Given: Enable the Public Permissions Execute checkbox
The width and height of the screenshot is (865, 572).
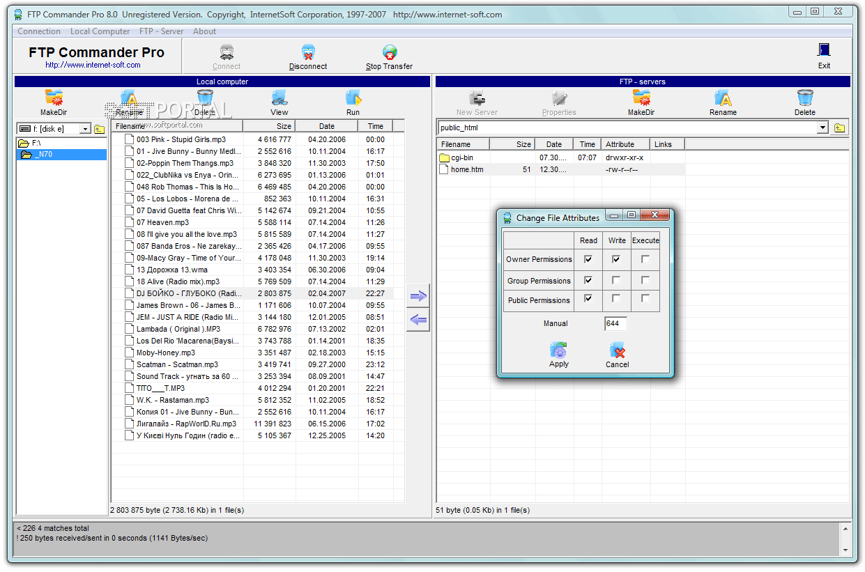Looking at the screenshot, I should tap(645, 299).
